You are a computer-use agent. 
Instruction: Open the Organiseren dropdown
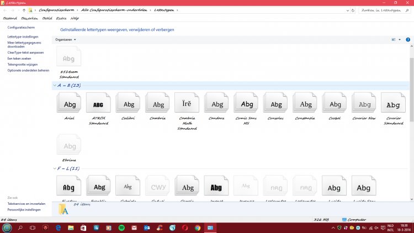tap(66, 40)
